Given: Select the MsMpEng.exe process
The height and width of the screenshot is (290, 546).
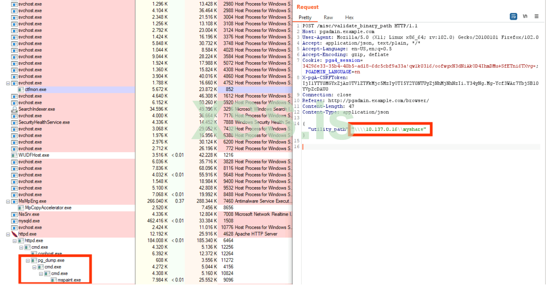Looking at the screenshot, I should [32, 201].
